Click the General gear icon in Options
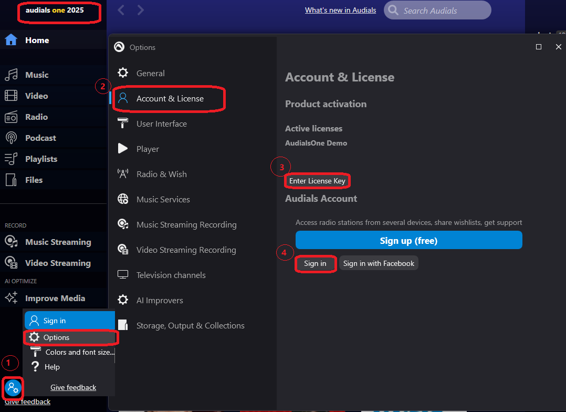This screenshot has width=566, height=412. click(123, 73)
